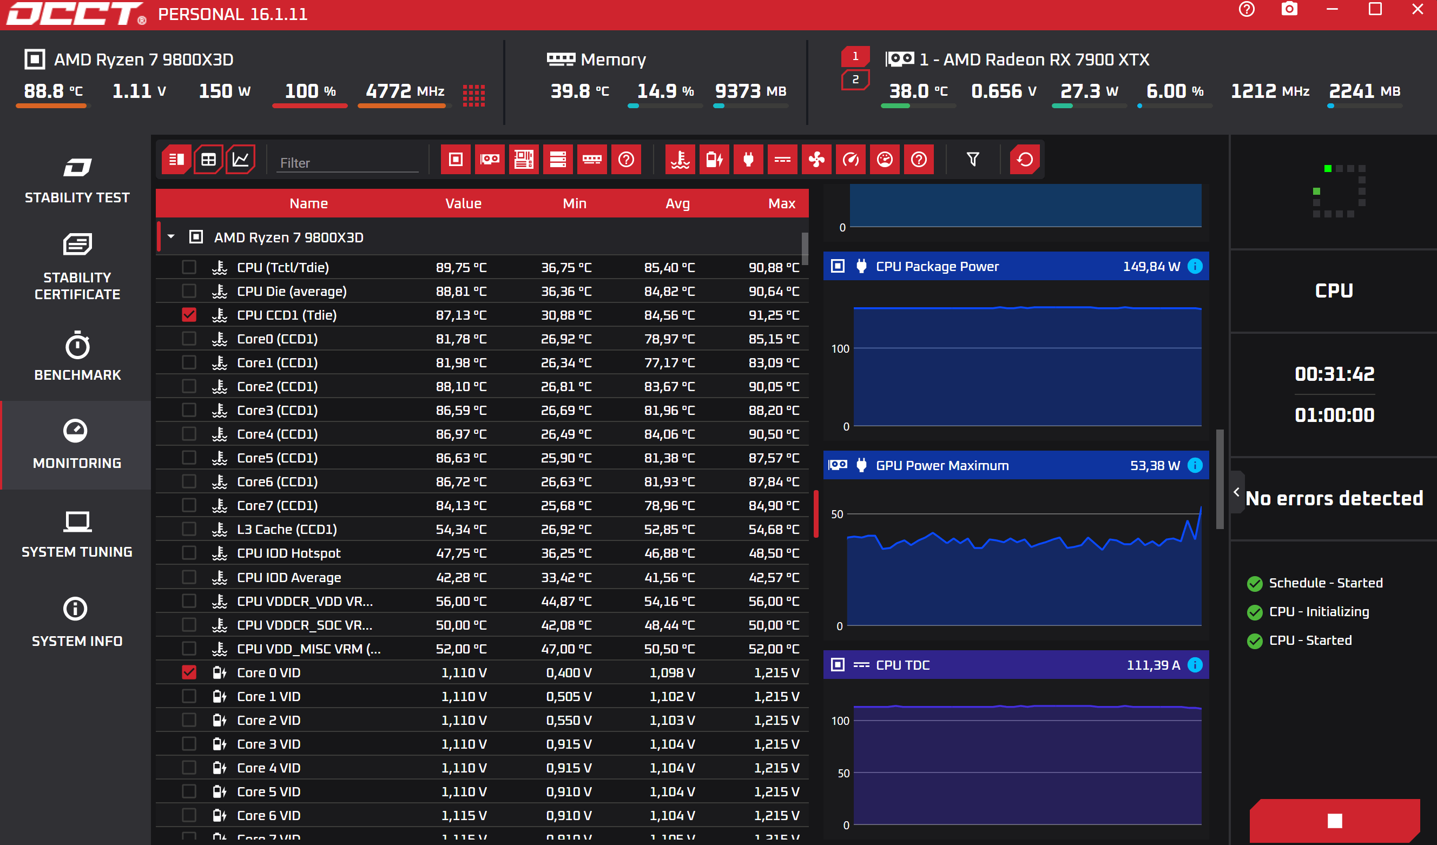1437x845 pixels.
Task: Sort the table by the Name column header
Action: [x=308, y=203]
